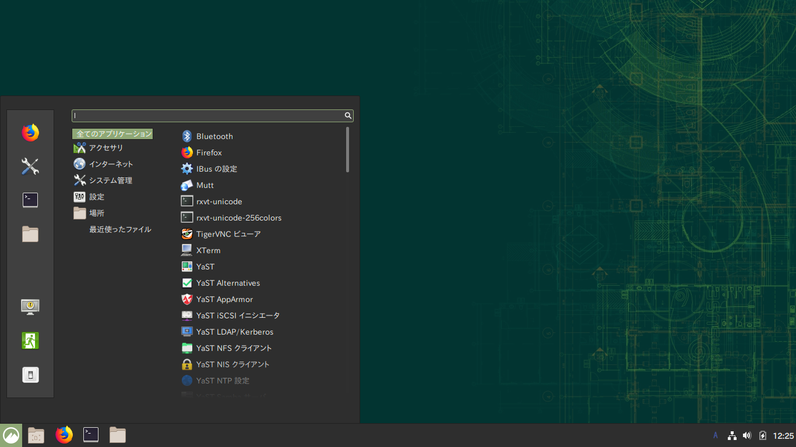Open the rxvt-unicode terminal entry
The width and height of the screenshot is (796, 447).
[212, 201]
